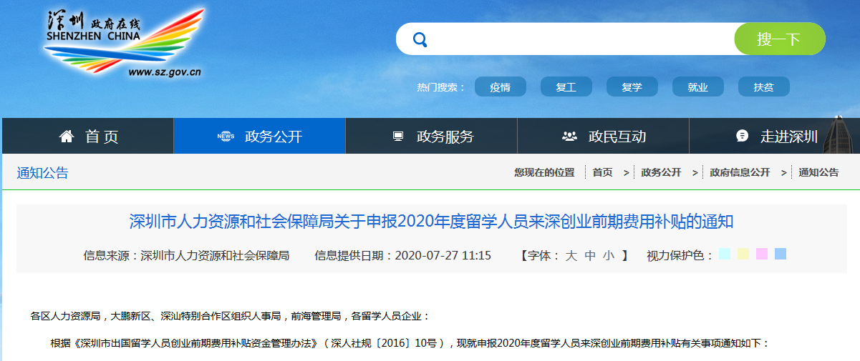The width and height of the screenshot is (860, 361).
Task: Click the people icon beside 政民互动
Action: [570, 136]
